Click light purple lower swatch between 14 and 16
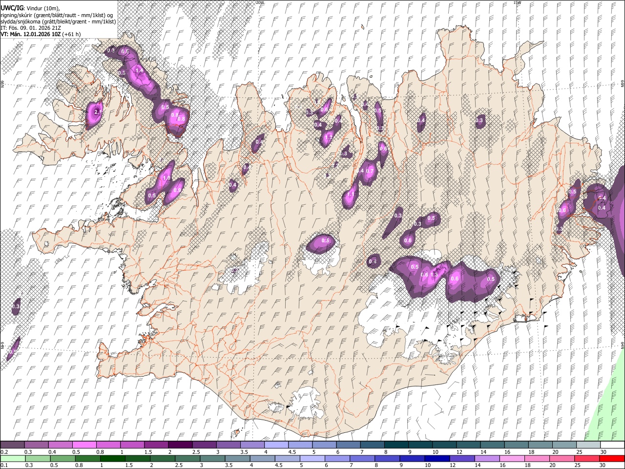The image size is (625, 469). point(487,458)
